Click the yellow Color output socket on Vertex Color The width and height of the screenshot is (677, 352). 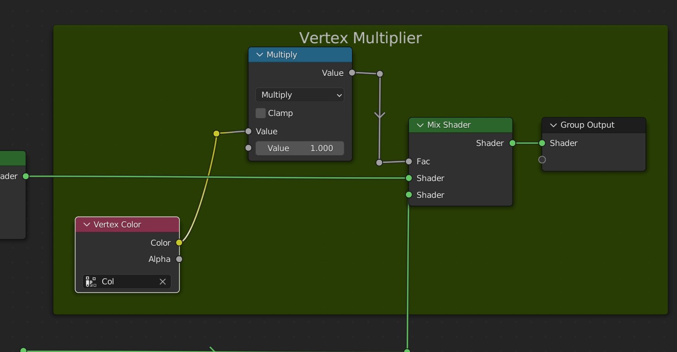click(179, 243)
